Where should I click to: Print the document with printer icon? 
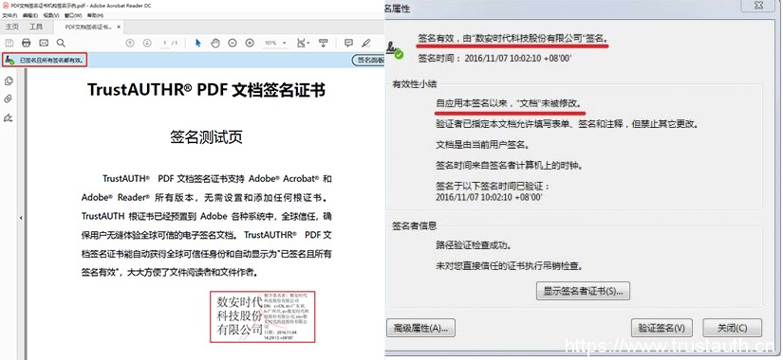click(x=27, y=43)
